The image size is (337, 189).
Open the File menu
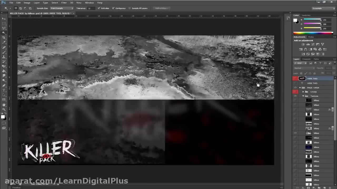[11, 3]
